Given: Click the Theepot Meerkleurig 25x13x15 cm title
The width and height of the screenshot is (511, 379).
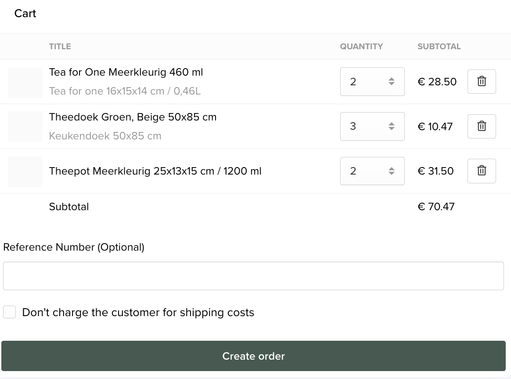Looking at the screenshot, I should (155, 171).
